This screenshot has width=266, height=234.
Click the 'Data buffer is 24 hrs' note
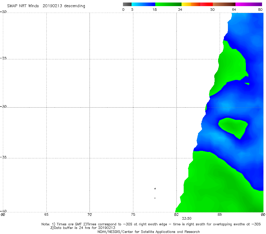(83, 228)
